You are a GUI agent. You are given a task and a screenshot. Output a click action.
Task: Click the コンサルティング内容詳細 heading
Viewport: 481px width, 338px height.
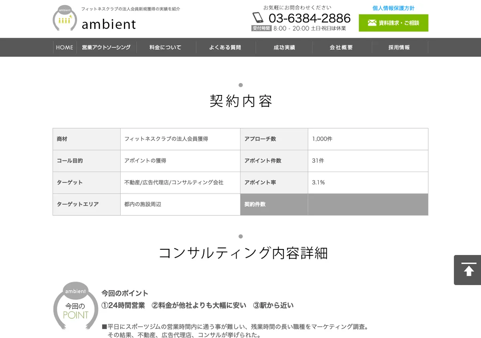click(243, 253)
